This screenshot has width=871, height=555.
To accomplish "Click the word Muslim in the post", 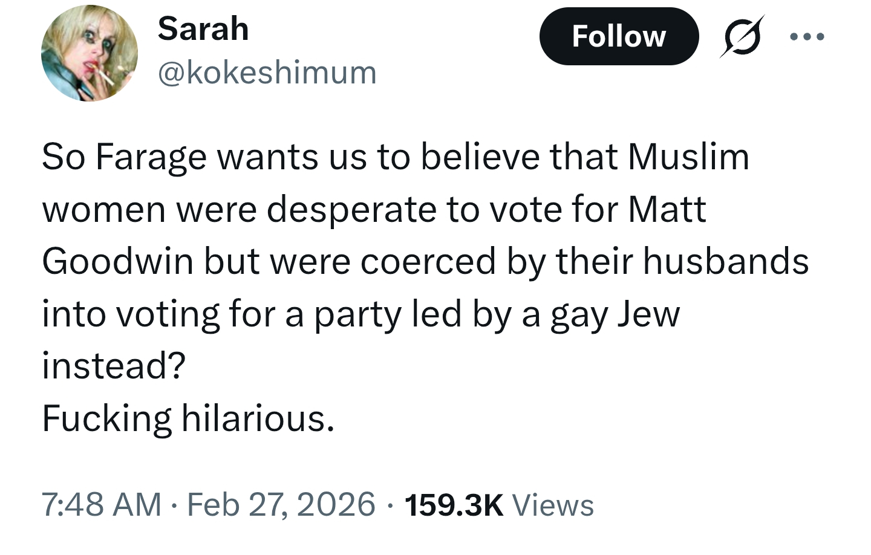I will coord(688,157).
